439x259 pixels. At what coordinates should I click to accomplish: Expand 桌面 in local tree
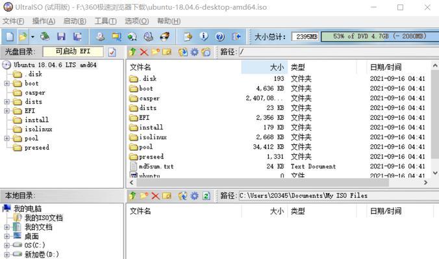pyautogui.click(x=7, y=236)
